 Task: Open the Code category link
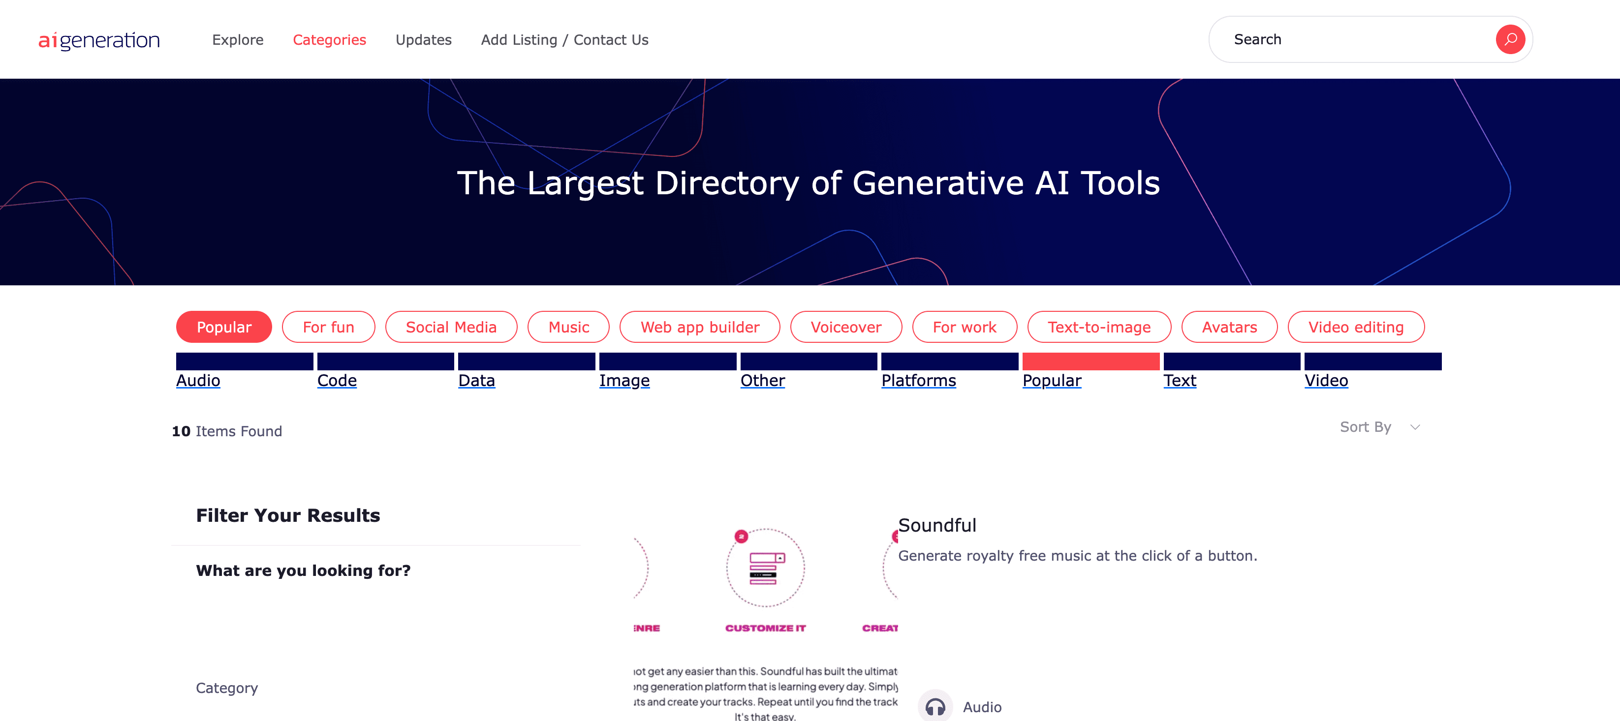point(337,380)
